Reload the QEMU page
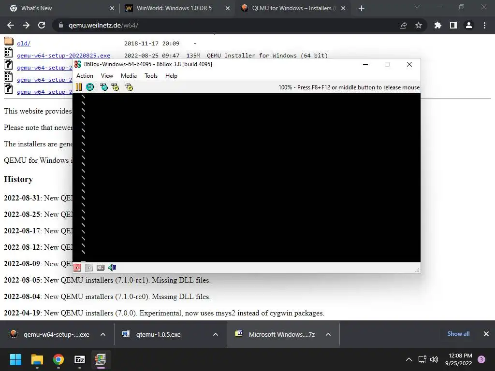This screenshot has height=371, width=495. [42, 25]
